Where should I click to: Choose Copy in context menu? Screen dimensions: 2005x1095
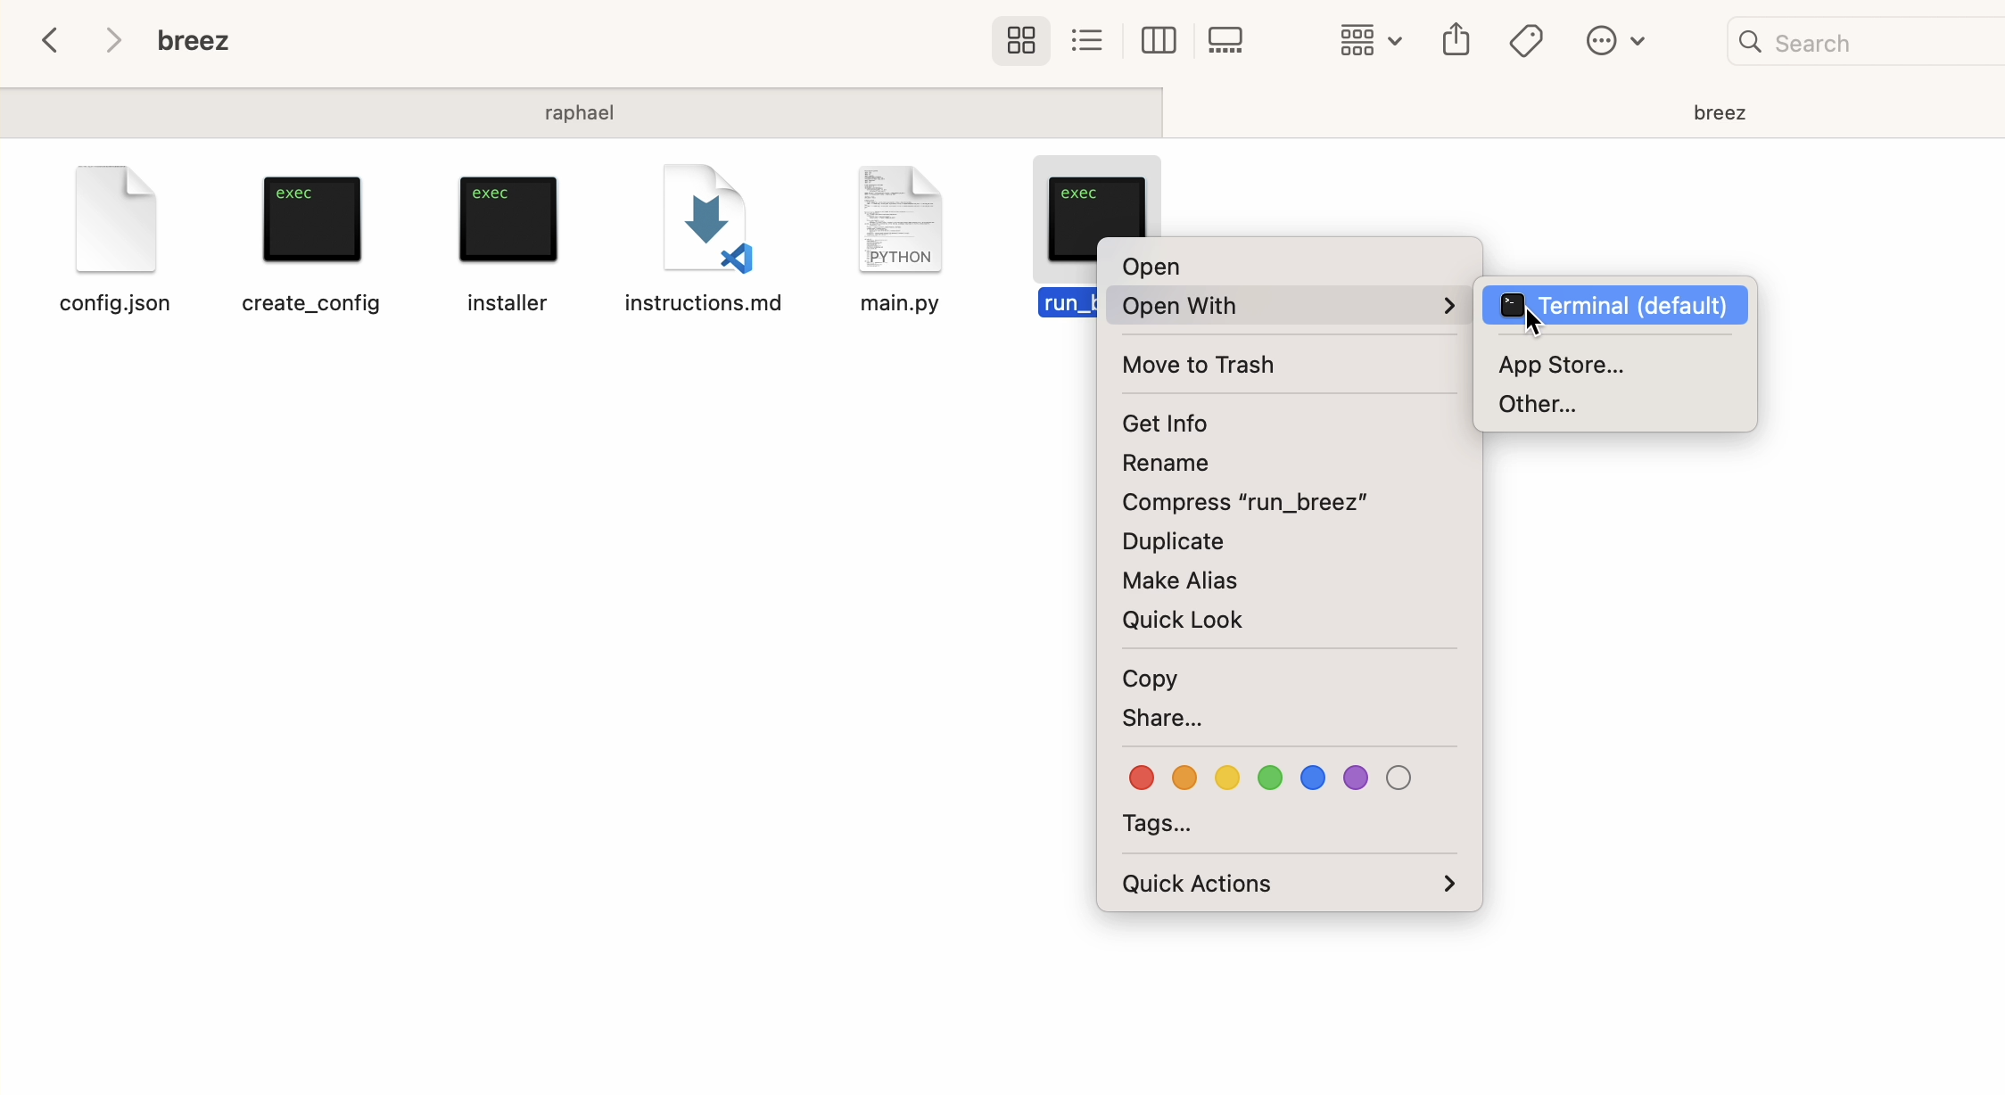click(x=1290, y=679)
